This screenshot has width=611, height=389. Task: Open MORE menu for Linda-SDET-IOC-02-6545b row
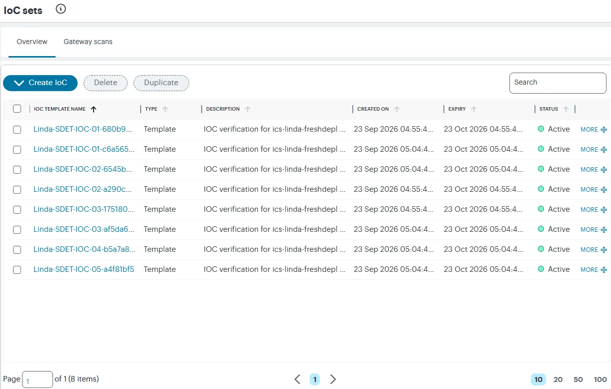593,170
